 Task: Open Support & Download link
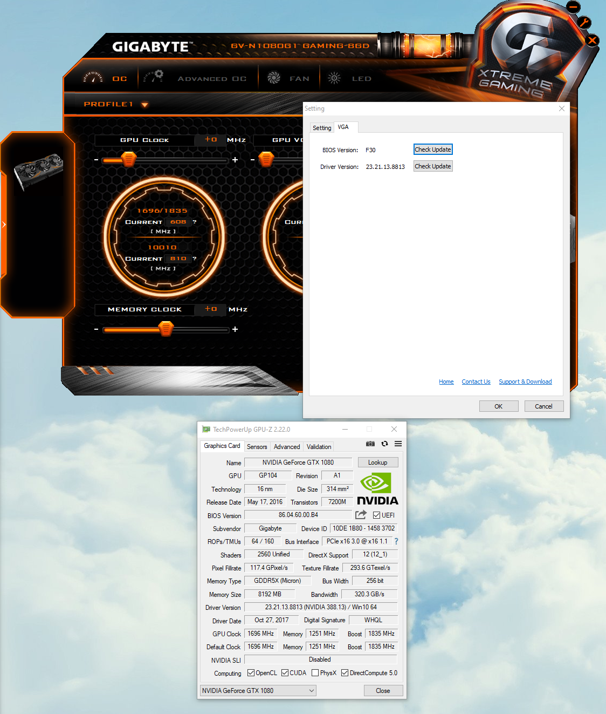pyautogui.click(x=525, y=382)
